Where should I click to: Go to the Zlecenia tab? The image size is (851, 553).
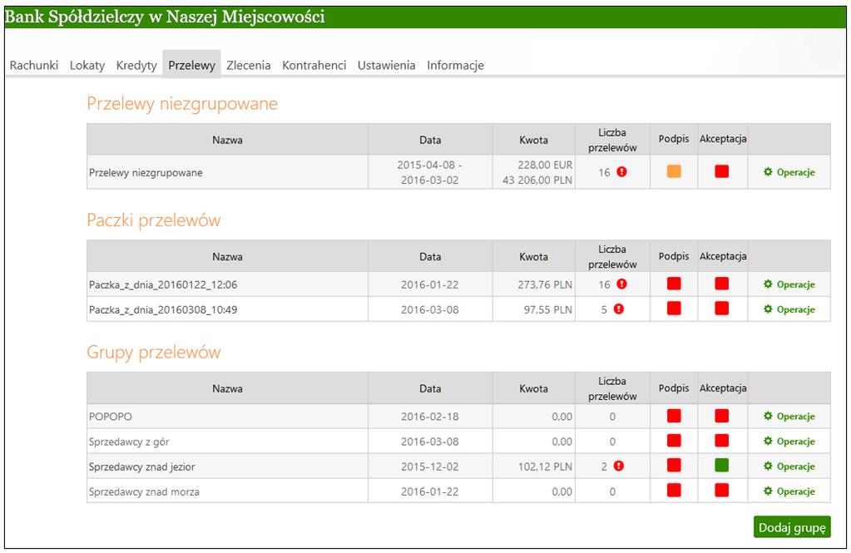tap(249, 65)
